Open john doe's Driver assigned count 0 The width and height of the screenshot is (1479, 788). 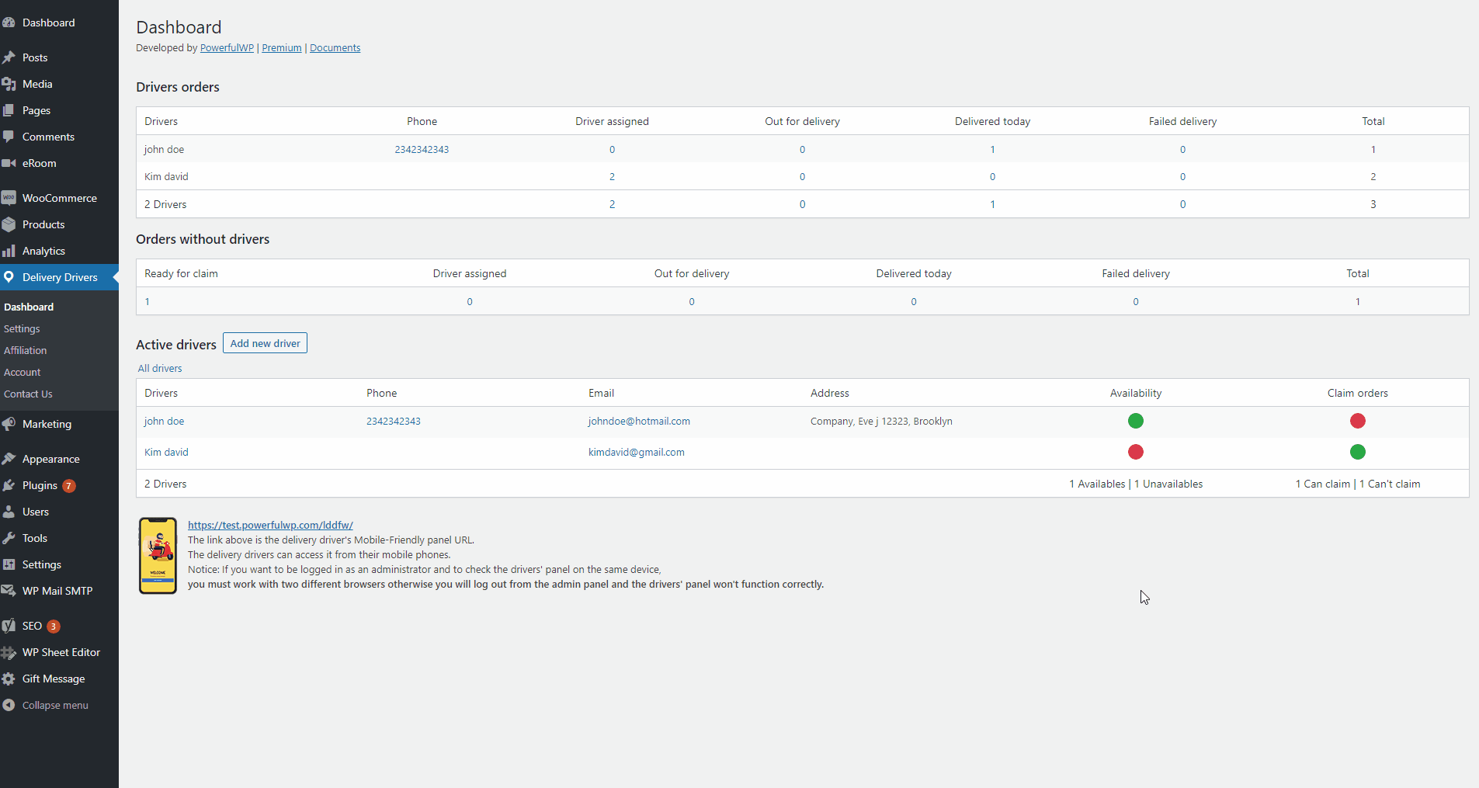coord(612,149)
